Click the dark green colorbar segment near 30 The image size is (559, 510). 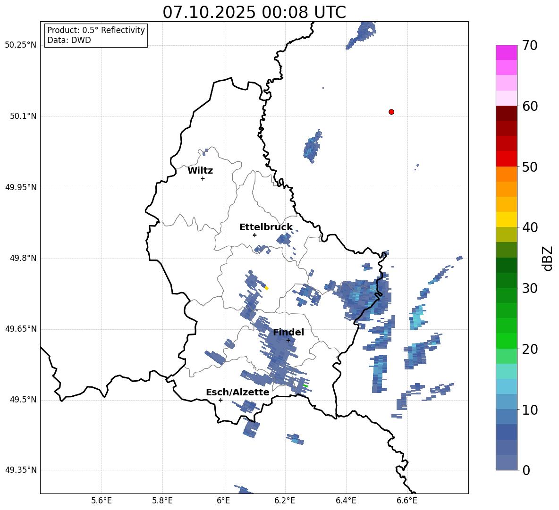507,280
